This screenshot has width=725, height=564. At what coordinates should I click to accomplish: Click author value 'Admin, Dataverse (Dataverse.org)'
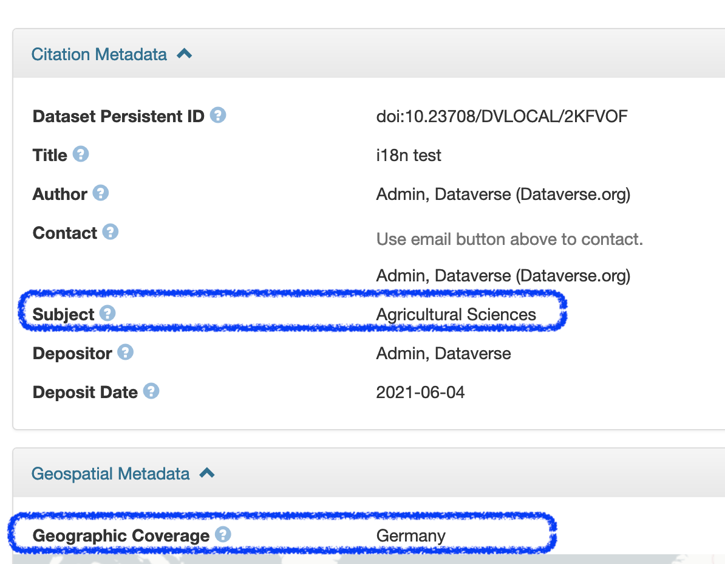[503, 194]
